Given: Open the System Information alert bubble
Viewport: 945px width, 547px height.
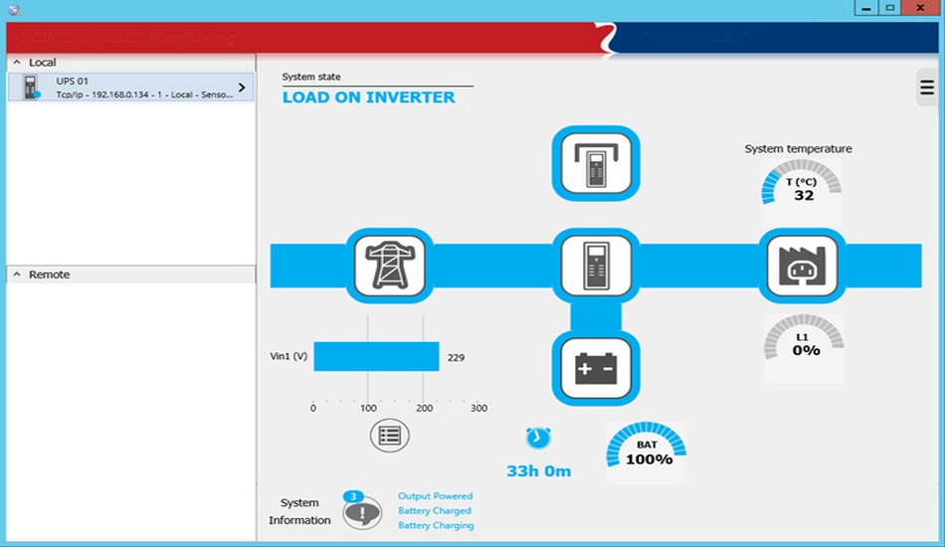Looking at the screenshot, I should 362,512.
